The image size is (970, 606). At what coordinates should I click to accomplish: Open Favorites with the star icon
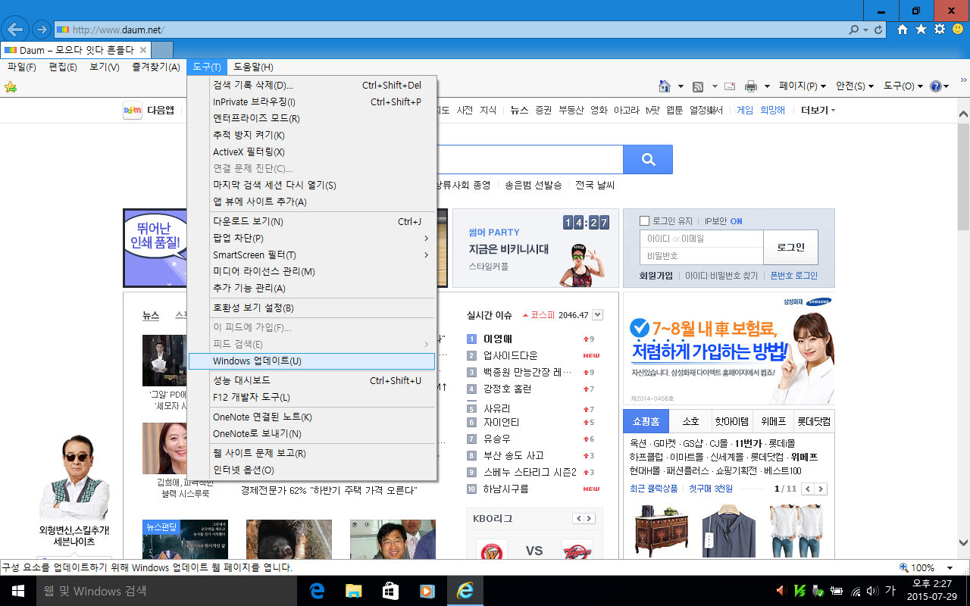921,29
